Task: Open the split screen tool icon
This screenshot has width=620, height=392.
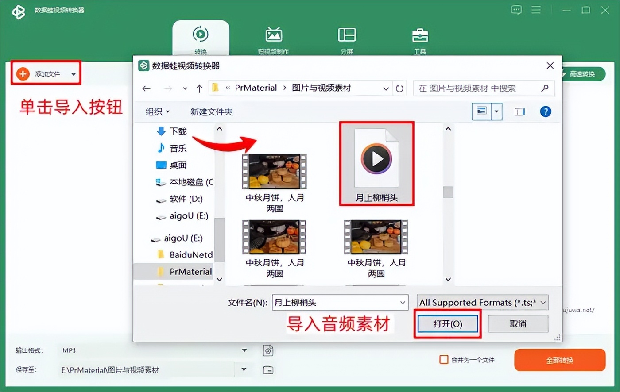Action: [x=347, y=35]
